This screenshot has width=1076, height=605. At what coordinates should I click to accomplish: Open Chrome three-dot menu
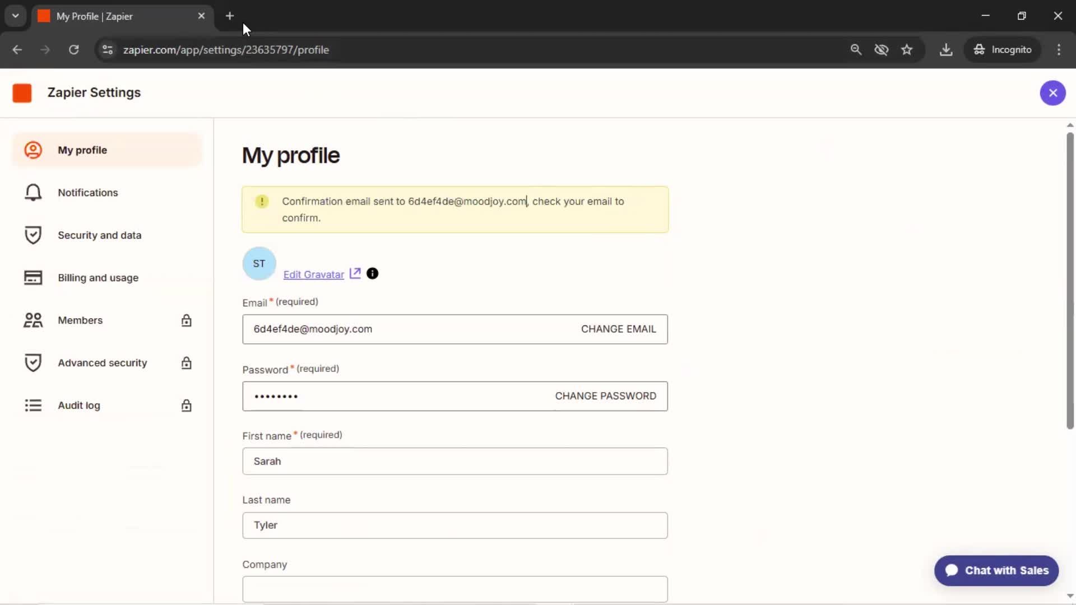1059,50
